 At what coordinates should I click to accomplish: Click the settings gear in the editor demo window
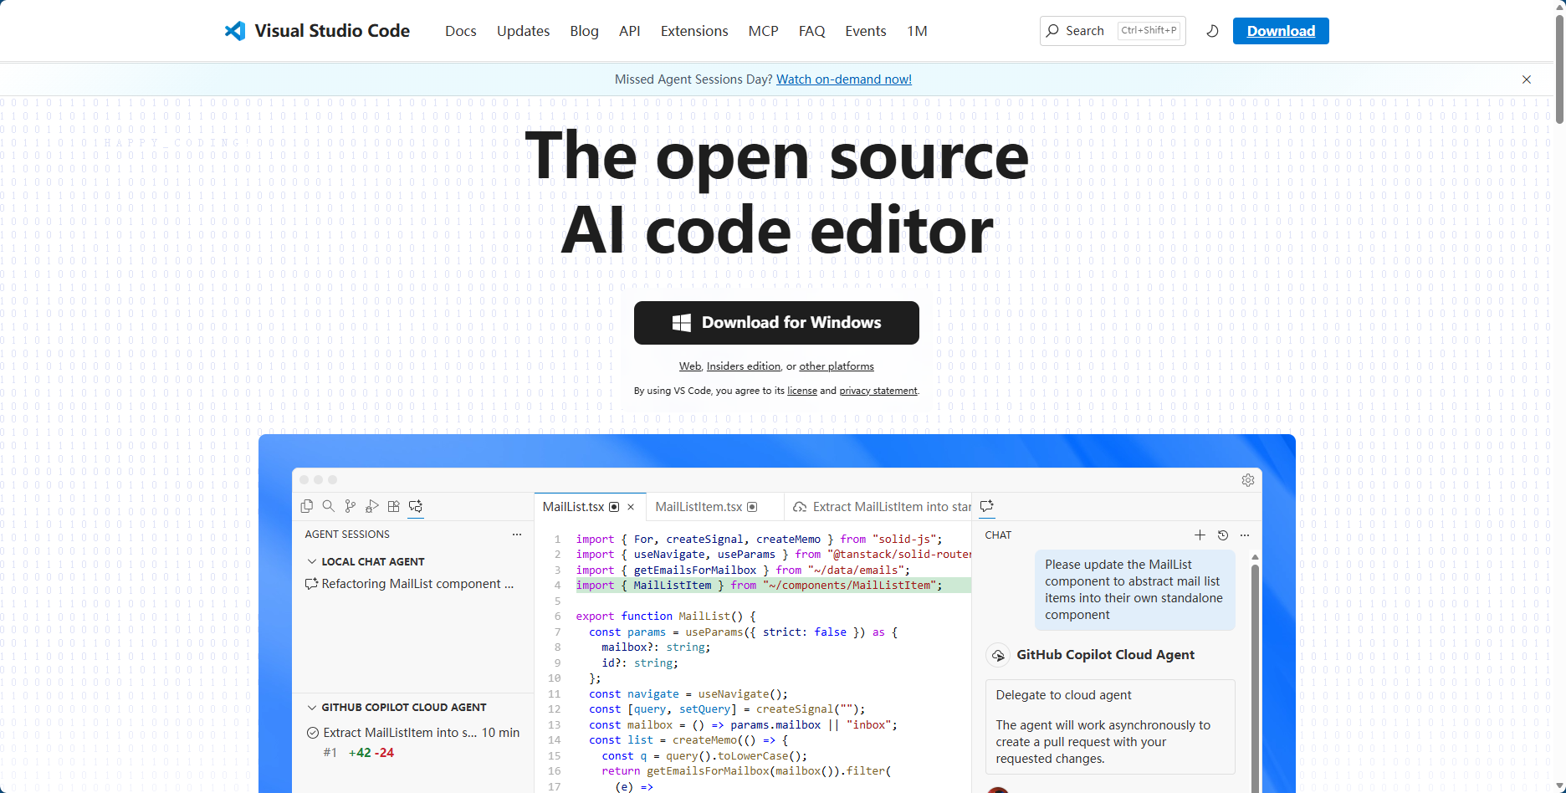tap(1248, 480)
